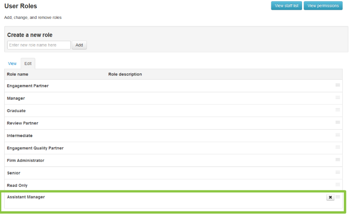Click the reorder handle beside Graduate role
349x216 pixels.
coord(338,110)
